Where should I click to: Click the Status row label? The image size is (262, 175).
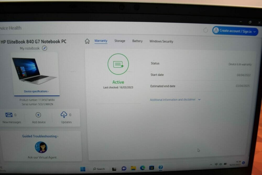[155, 63]
